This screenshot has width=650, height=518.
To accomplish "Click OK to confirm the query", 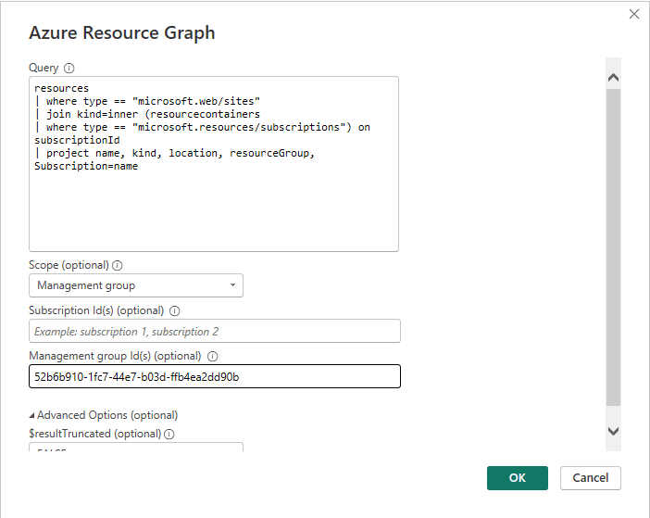I will [518, 478].
